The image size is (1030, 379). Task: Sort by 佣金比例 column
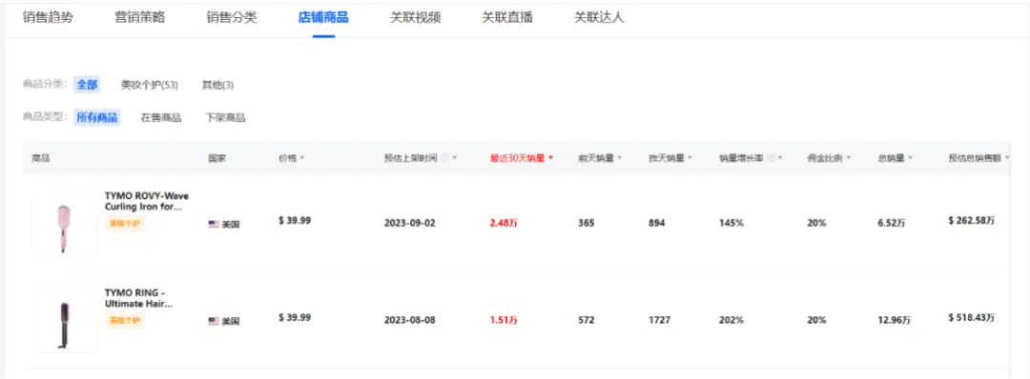pos(829,158)
